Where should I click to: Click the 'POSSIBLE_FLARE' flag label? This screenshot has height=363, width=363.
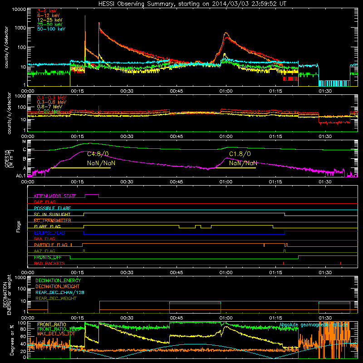point(52,208)
